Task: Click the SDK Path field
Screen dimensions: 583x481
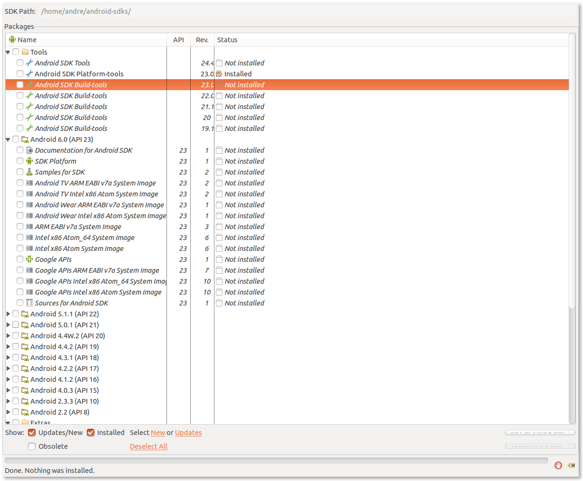Action: pyautogui.click(x=307, y=11)
